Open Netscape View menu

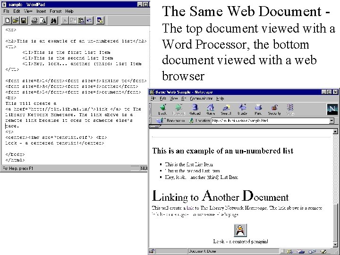click(174, 99)
